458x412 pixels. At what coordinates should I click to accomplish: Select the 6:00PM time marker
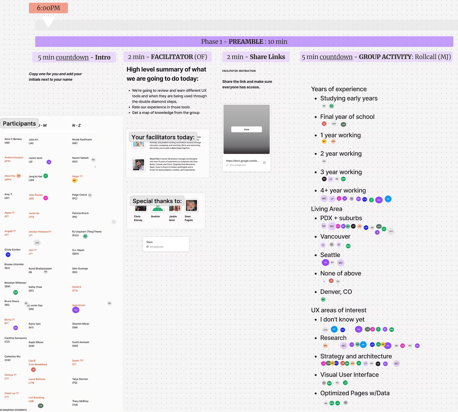coord(48,8)
